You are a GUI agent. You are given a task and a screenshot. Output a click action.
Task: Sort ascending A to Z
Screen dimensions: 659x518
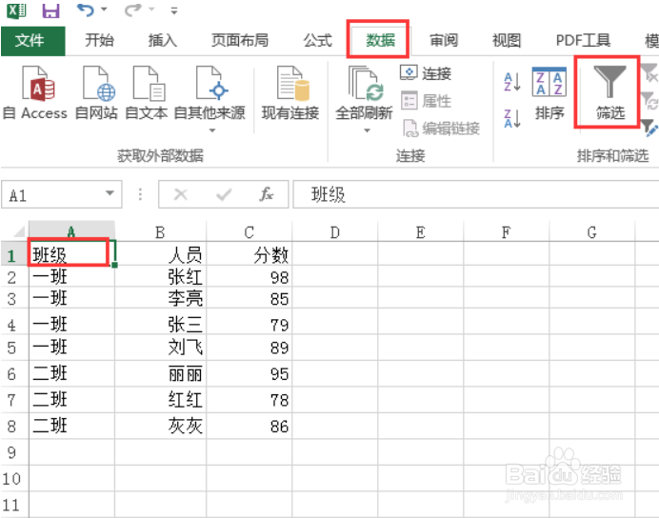pyautogui.click(x=512, y=82)
